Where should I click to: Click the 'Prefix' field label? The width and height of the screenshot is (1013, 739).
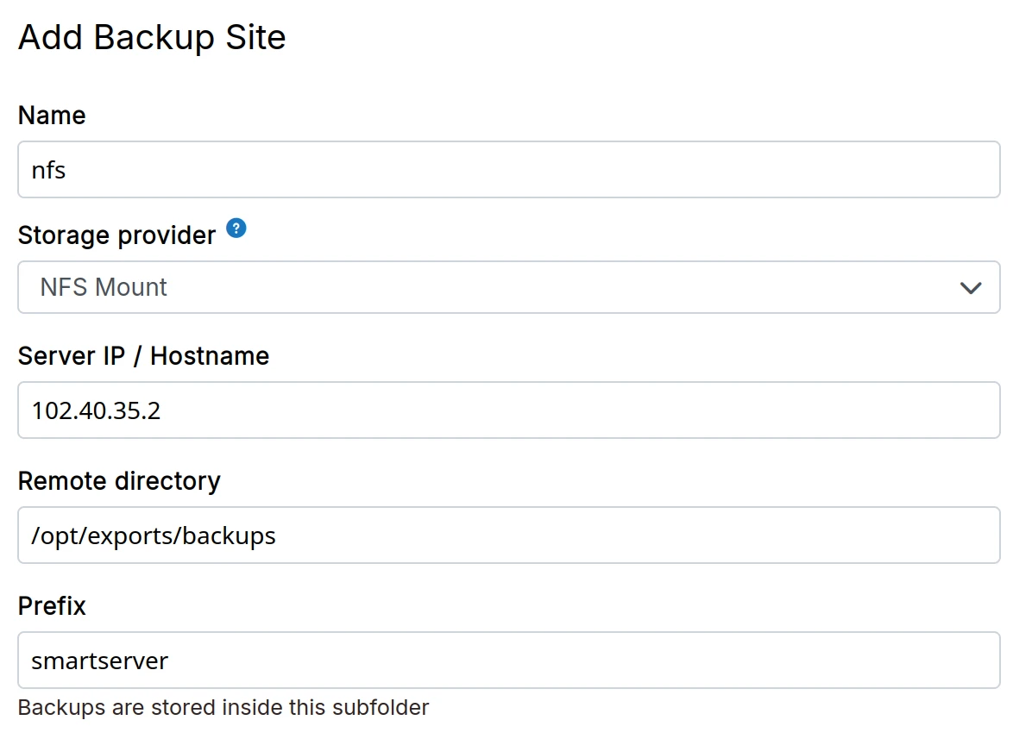pyautogui.click(x=52, y=606)
